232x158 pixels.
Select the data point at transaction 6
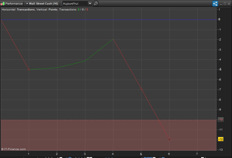170,139
